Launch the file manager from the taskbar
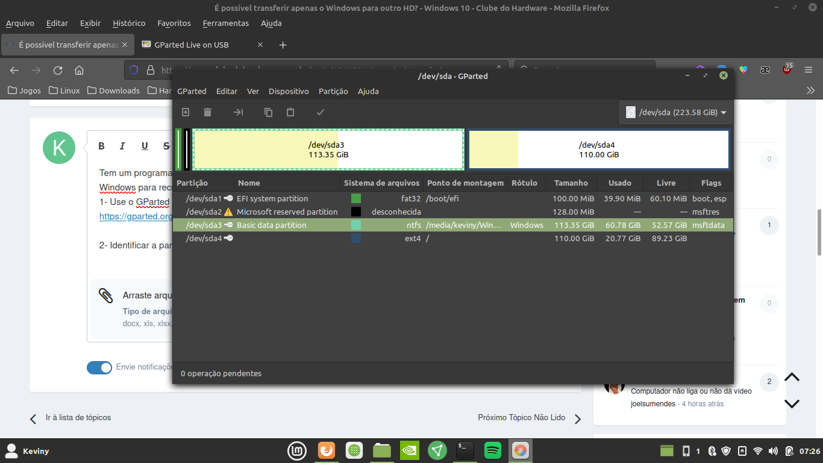Image resolution: width=823 pixels, height=463 pixels. click(x=382, y=450)
